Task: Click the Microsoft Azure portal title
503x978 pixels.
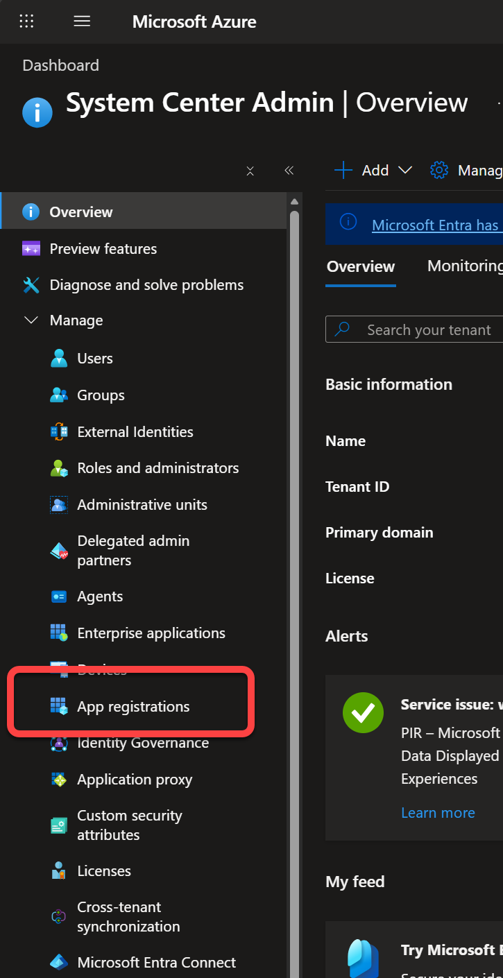Action: tap(194, 22)
